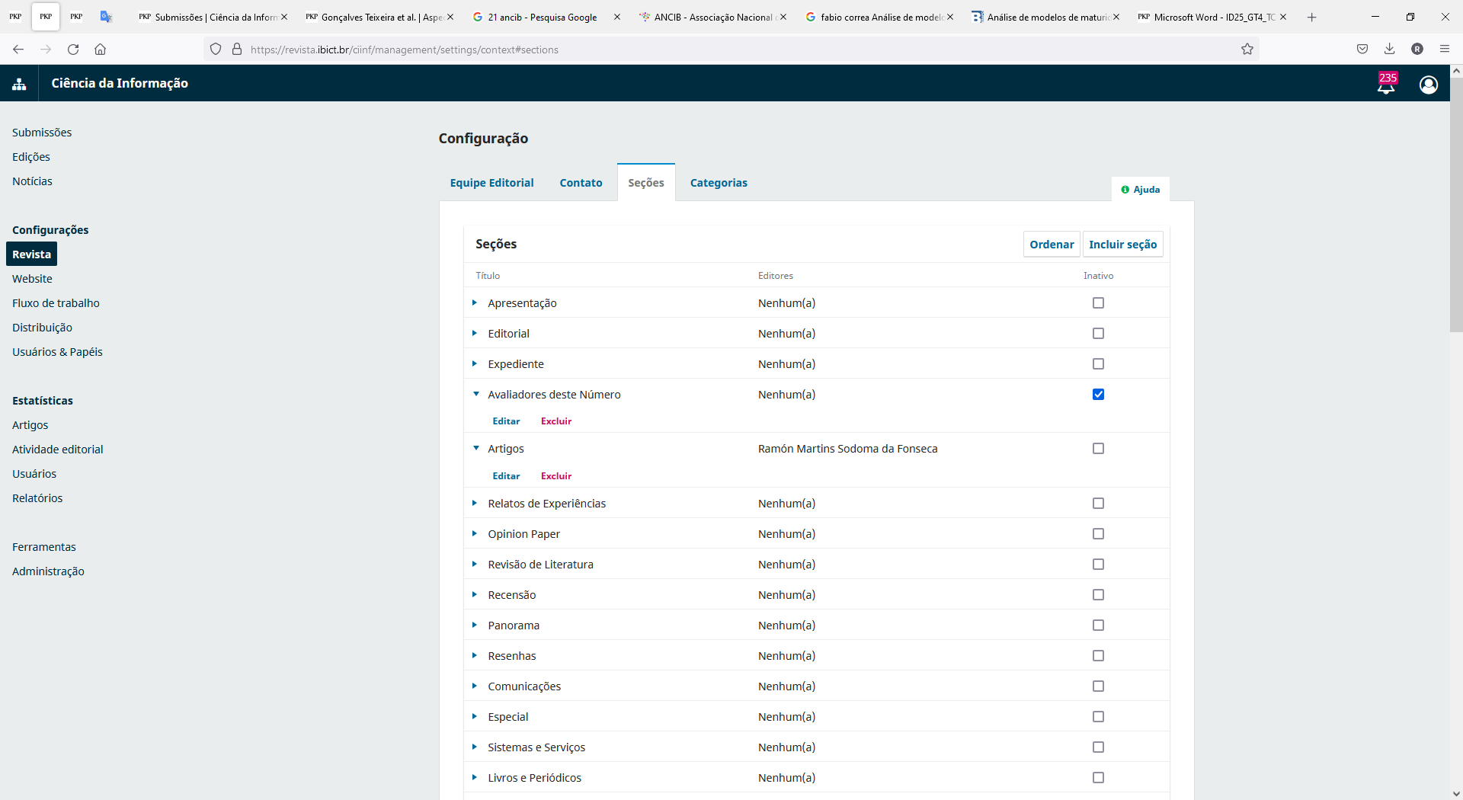1463x800 pixels.
Task: Open the downloads arrow icon
Action: (1390, 50)
